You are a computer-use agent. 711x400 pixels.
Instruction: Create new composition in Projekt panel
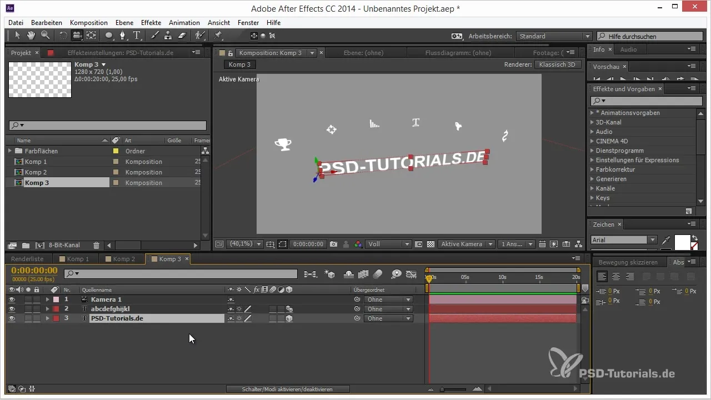(40, 245)
